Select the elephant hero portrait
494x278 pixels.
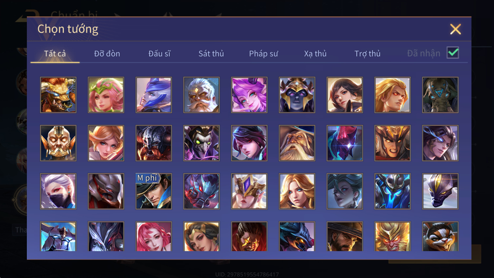pos(440,95)
